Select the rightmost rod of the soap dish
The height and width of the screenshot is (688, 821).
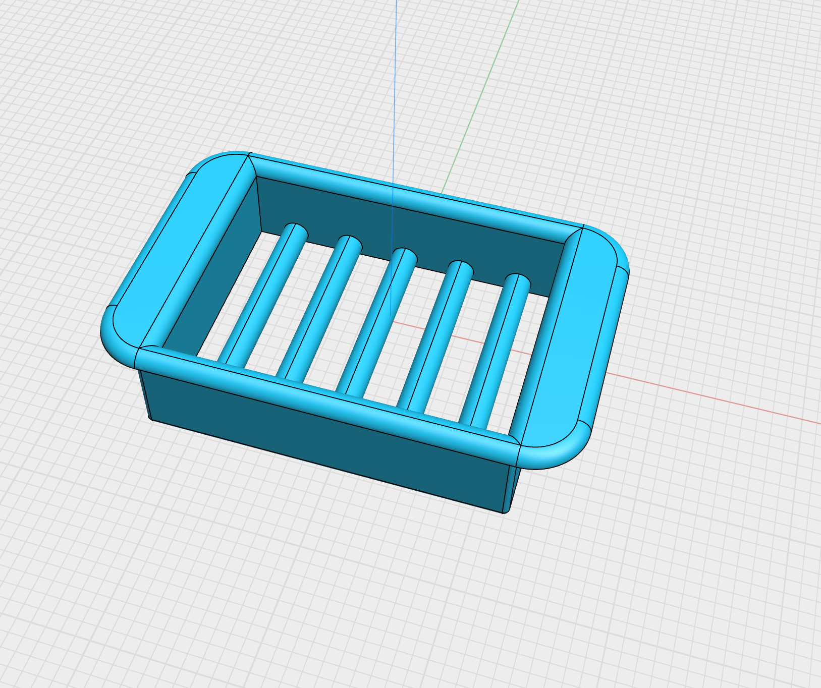496,351
